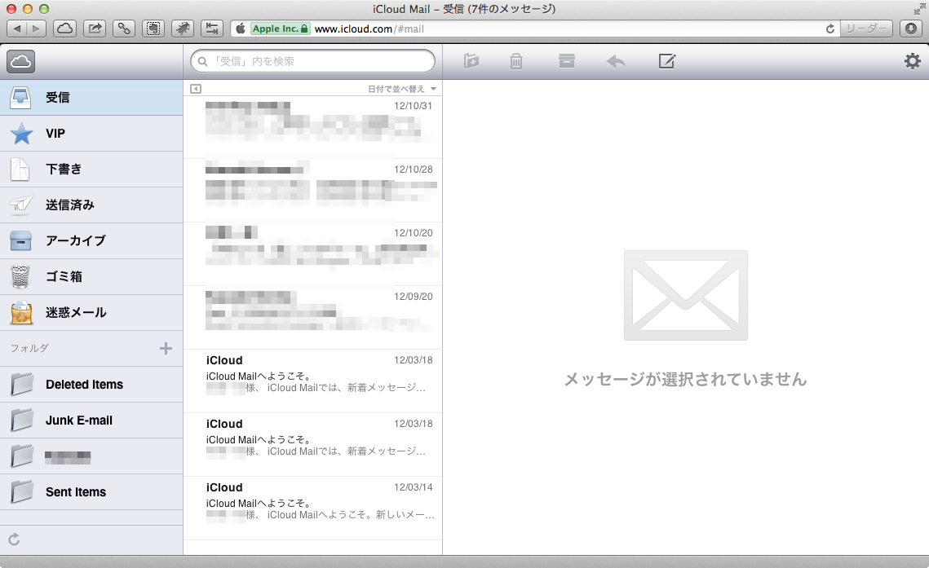Click the iCloud tabs cloud toolbar button
The image size is (929, 568).
point(64,29)
